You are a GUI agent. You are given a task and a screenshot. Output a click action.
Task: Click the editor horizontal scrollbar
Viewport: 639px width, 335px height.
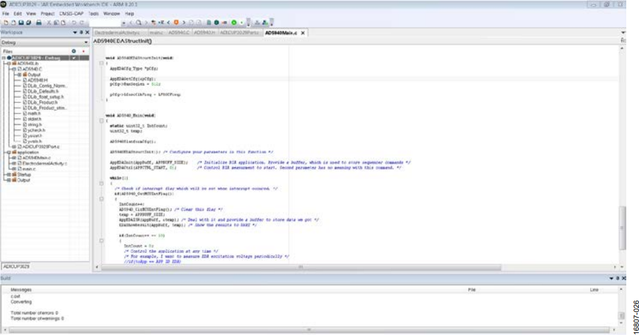pos(301,267)
